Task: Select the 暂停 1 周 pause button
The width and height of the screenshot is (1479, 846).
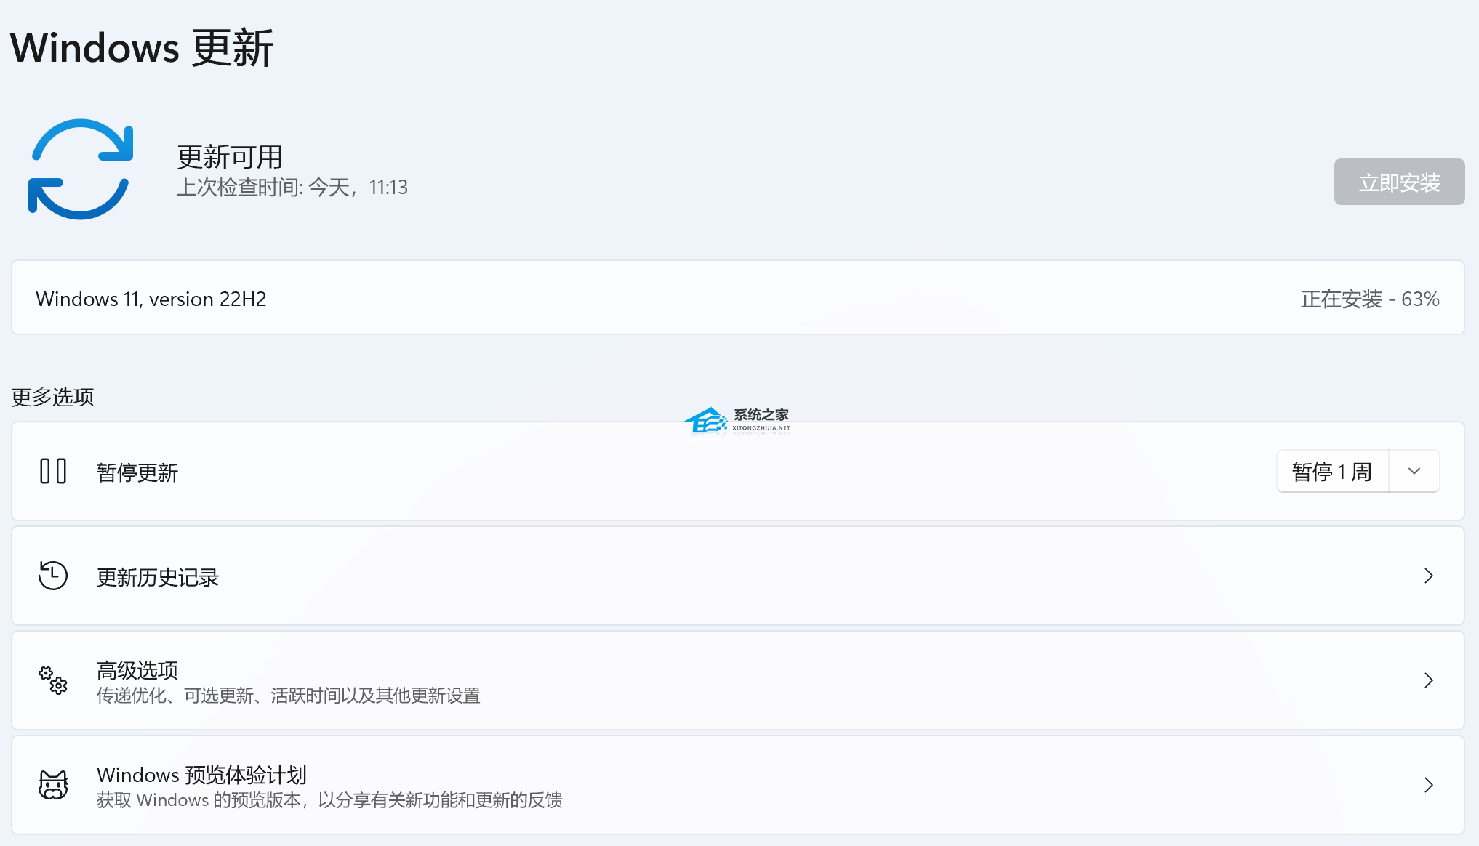Action: coord(1332,472)
